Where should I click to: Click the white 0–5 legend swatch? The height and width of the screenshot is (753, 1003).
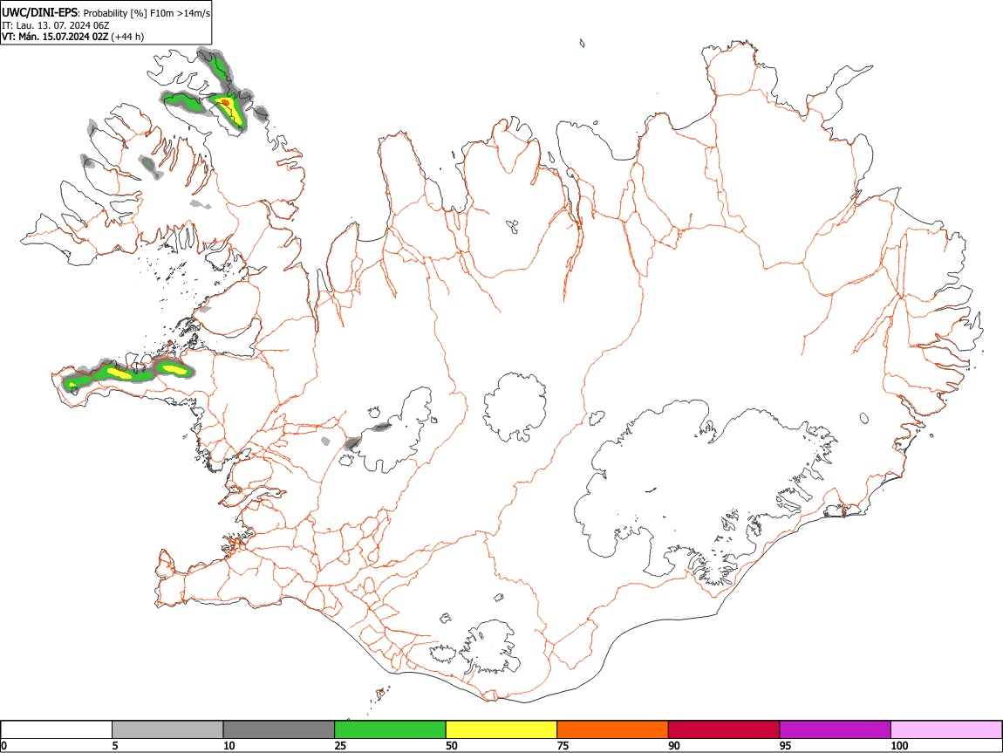57,730
